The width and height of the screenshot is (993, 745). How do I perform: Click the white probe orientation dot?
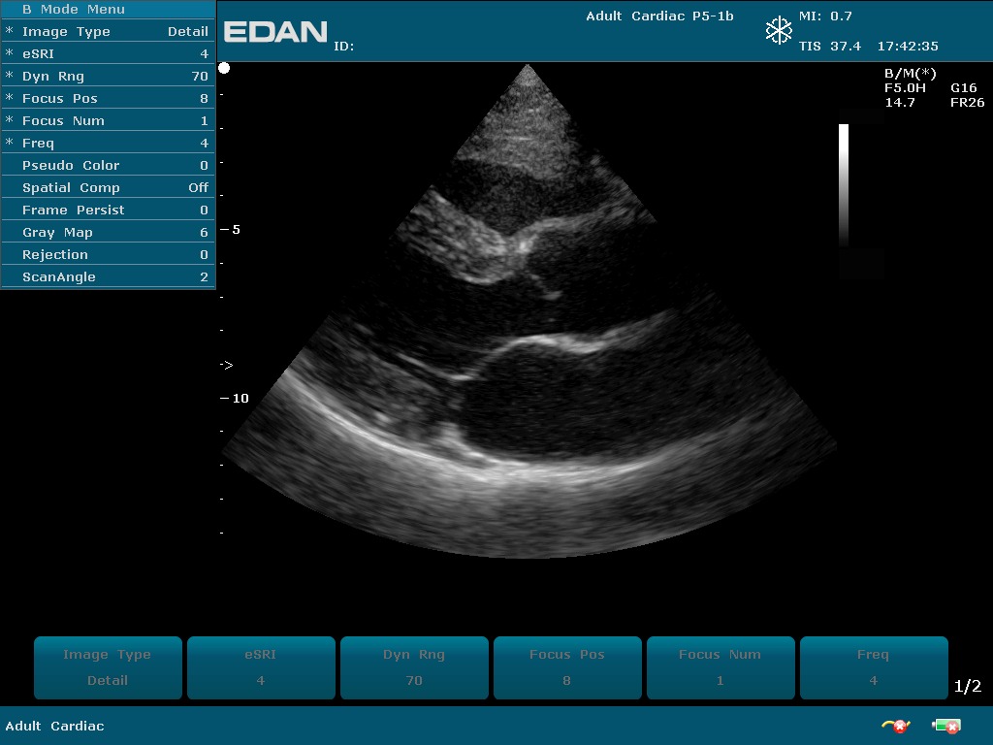(224, 68)
